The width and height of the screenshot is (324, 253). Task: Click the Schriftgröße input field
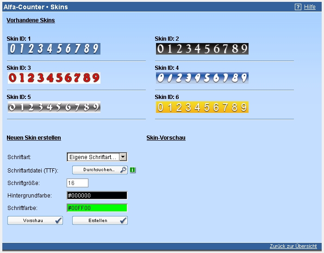pos(77,183)
